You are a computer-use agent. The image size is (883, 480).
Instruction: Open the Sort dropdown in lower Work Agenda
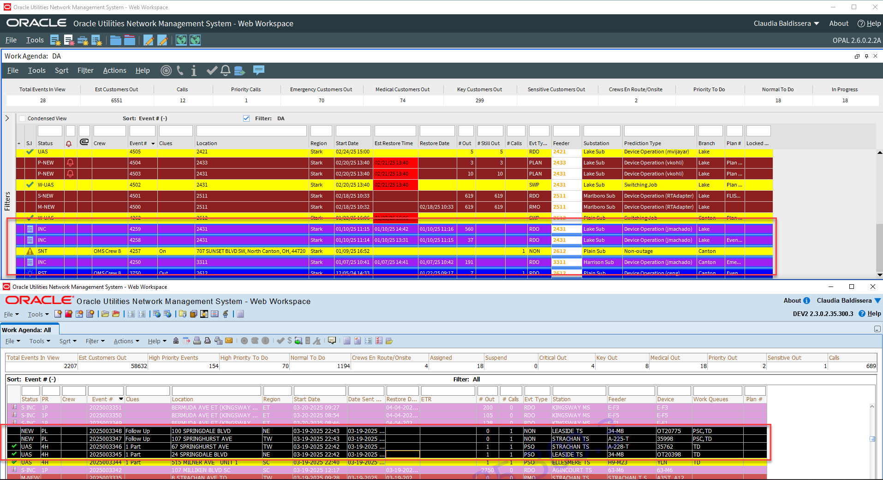pyautogui.click(x=67, y=341)
